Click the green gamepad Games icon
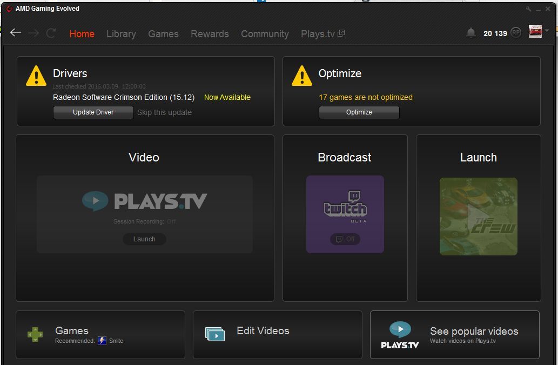The image size is (558, 365). (x=35, y=334)
